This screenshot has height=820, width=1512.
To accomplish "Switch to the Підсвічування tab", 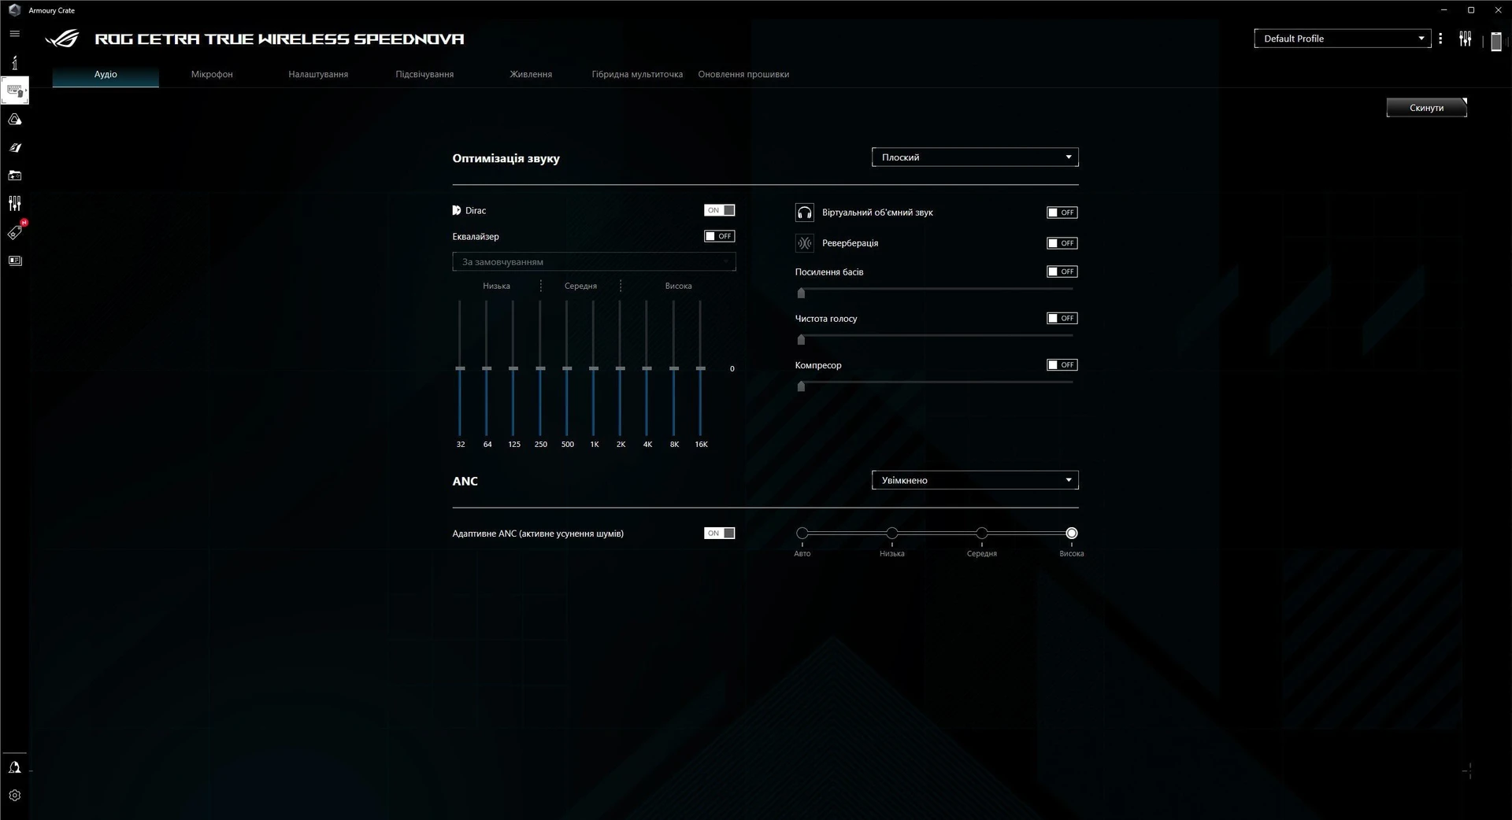I will tap(424, 75).
